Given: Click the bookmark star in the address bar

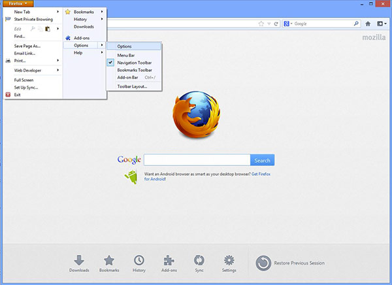Looking at the screenshot, I should pyautogui.click(x=261, y=24).
